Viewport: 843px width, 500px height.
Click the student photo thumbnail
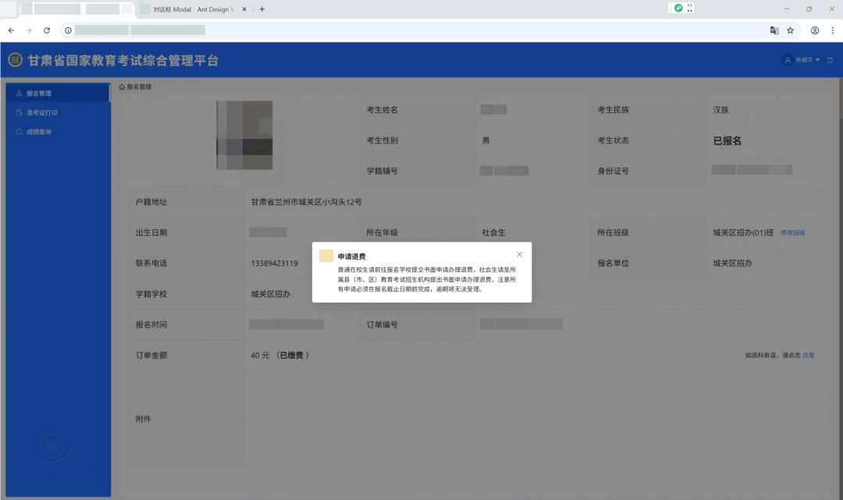[244, 137]
